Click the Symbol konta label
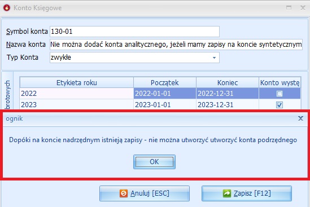This screenshot has height=207, width=310. (x=27, y=32)
